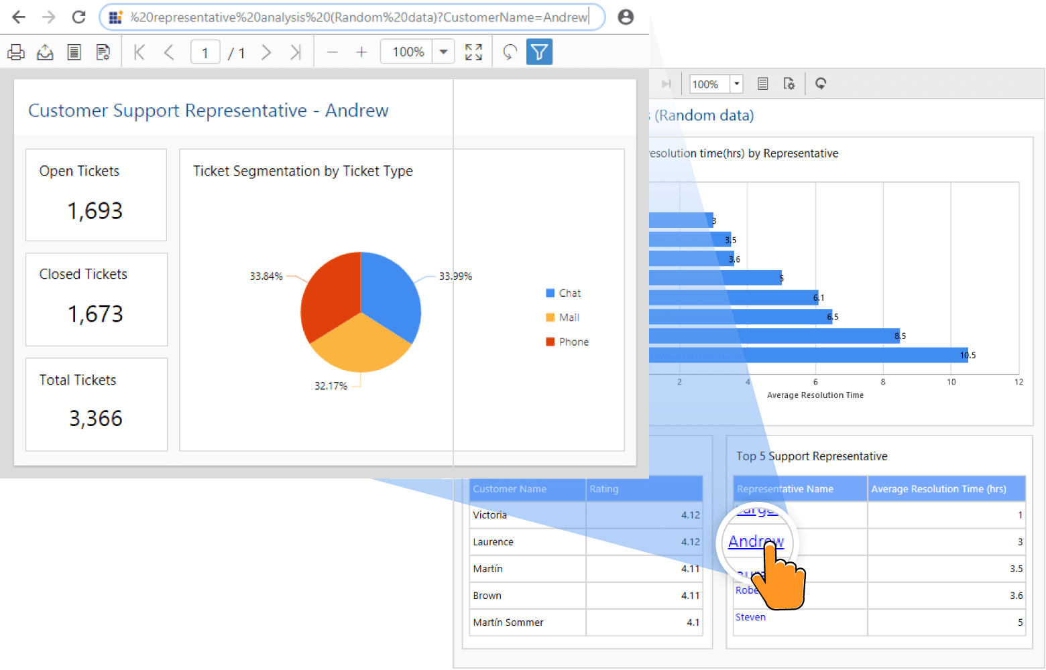Screen dimensions: 1046x670
Task: Go to the next report page
Action: click(x=266, y=52)
